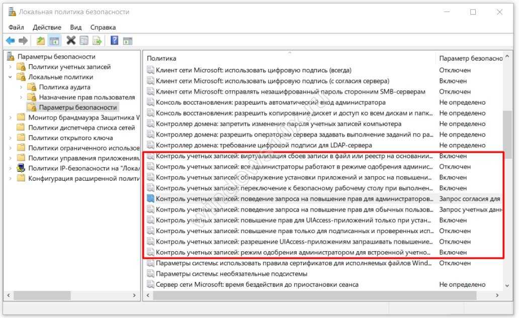
Task: Click the right pane scroll up arrow
Action: (x=507, y=56)
